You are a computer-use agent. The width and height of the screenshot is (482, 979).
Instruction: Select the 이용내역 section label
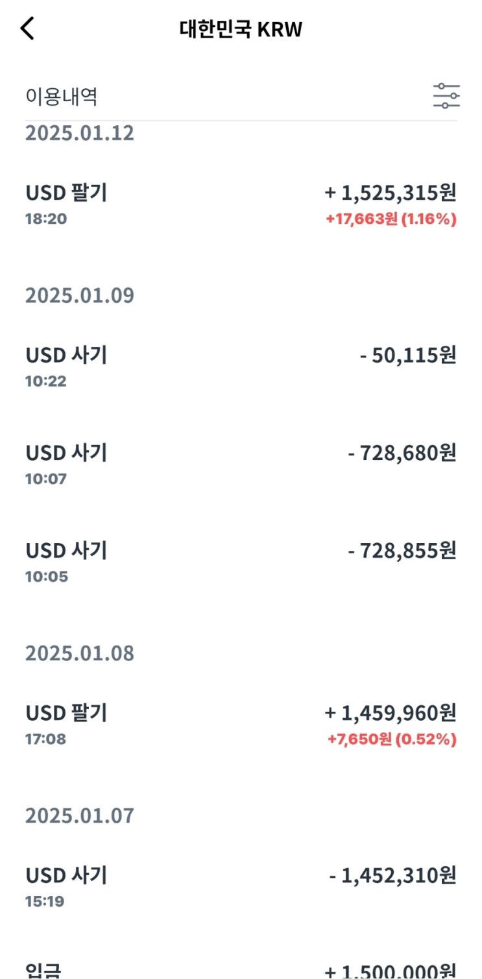tap(62, 97)
